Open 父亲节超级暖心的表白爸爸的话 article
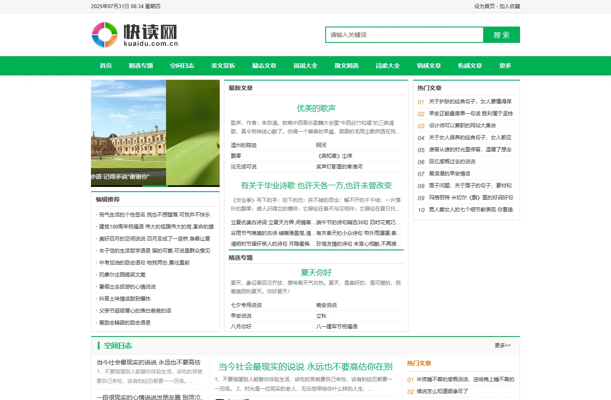The height and width of the screenshot is (400, 611). [x=135, y=311]
